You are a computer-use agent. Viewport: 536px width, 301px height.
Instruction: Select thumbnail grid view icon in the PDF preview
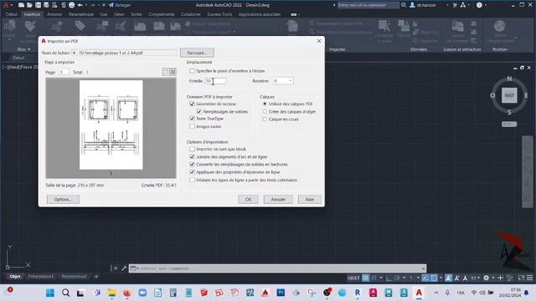173,72
